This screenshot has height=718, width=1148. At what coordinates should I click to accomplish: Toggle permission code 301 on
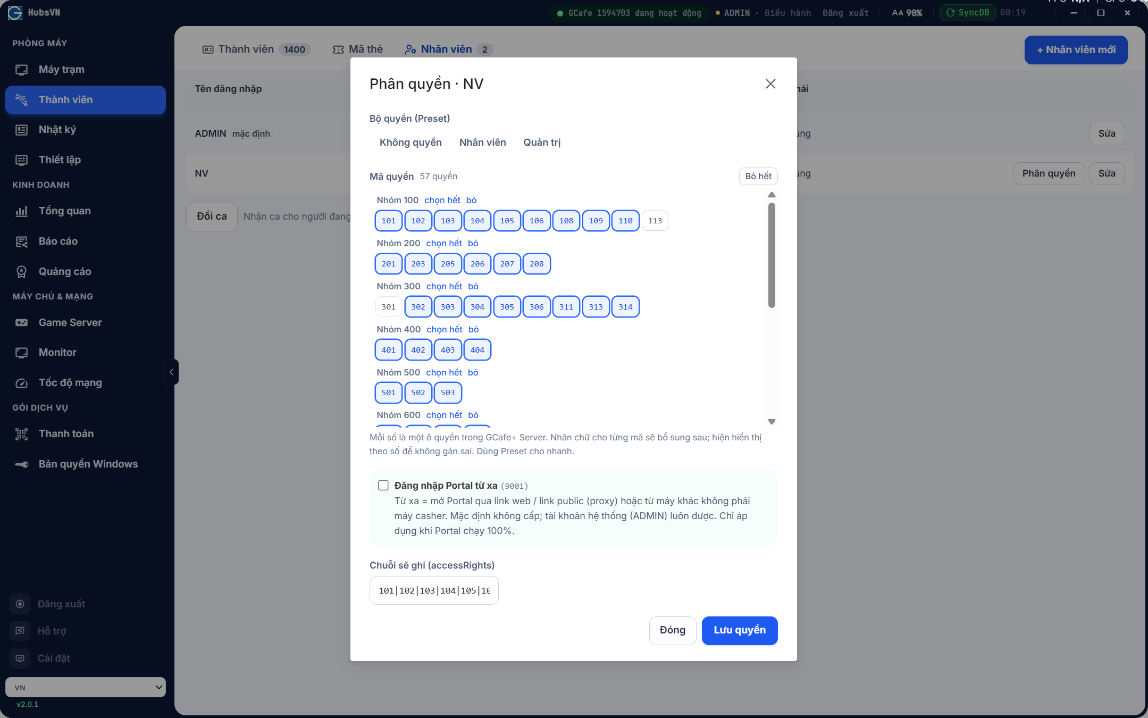[389, 307]
